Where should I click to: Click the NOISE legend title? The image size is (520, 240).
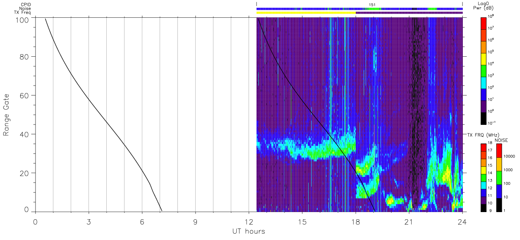pyautogui.click(x=502, y=139)
